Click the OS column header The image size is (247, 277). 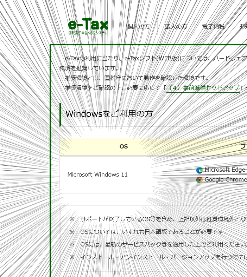(x=123, y=146)
